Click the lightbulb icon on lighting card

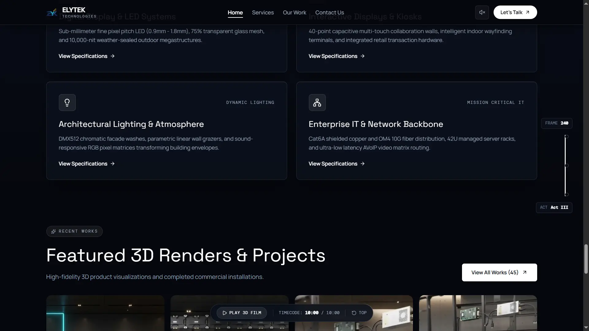[67, 102]
